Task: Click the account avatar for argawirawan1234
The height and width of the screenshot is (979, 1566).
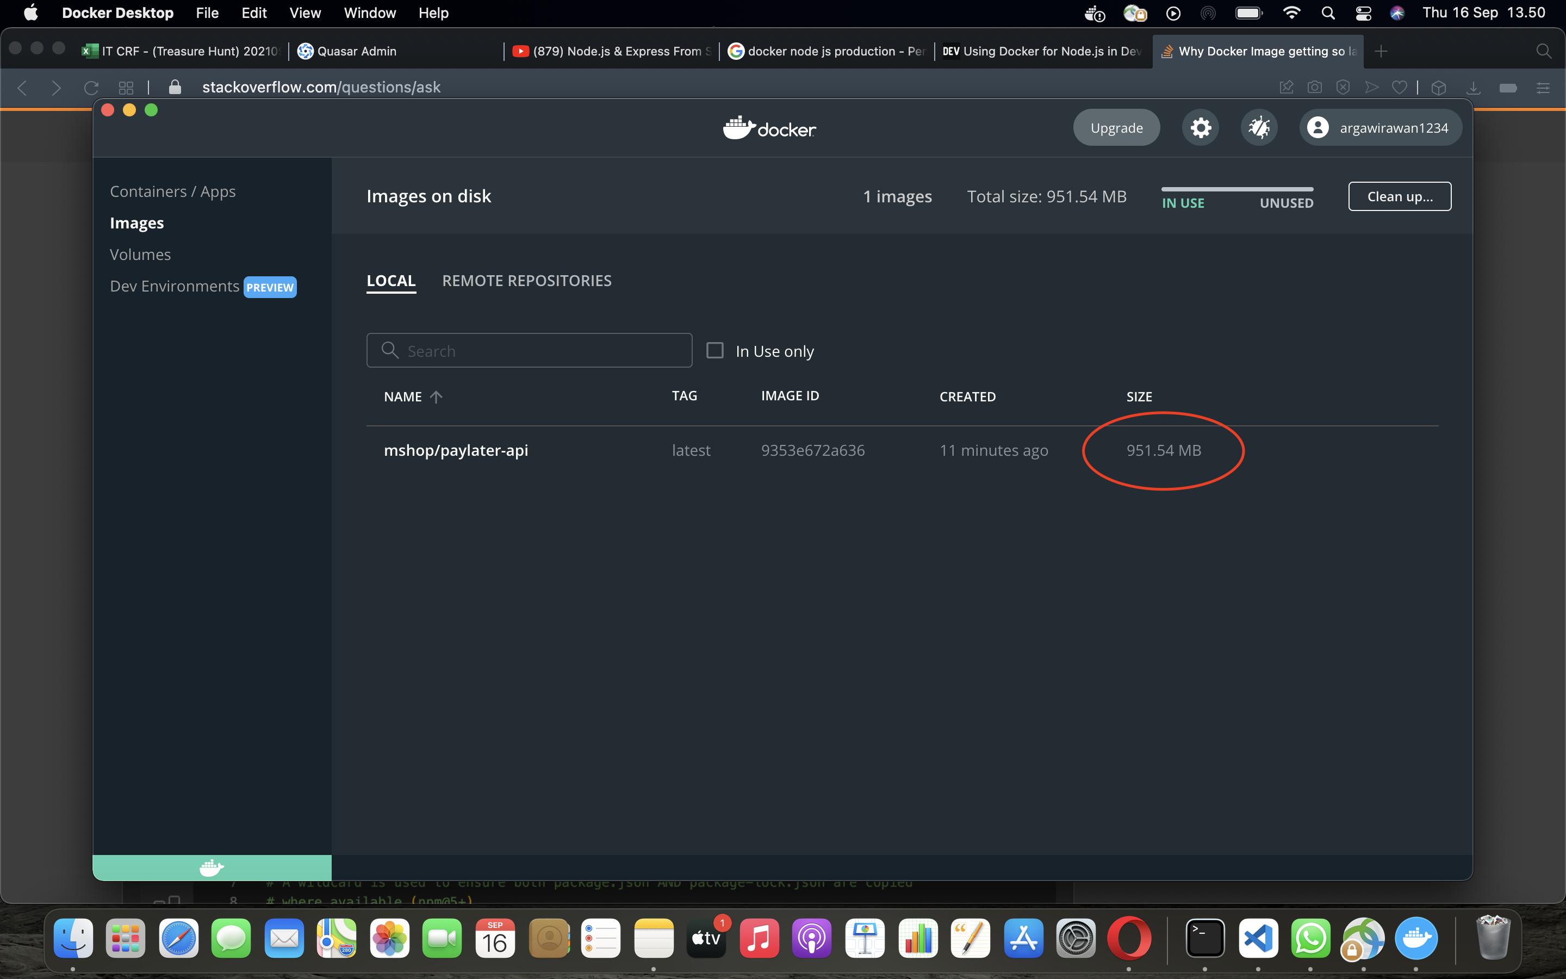Action: [x=1318, y=128]
